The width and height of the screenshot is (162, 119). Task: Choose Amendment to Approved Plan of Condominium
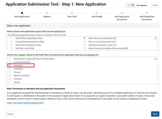(10, 59)
